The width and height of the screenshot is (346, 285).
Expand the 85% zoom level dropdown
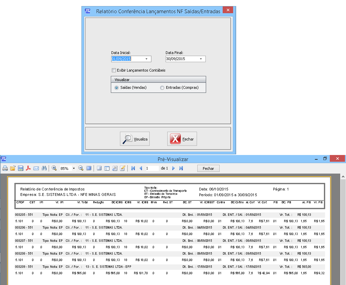74,168
